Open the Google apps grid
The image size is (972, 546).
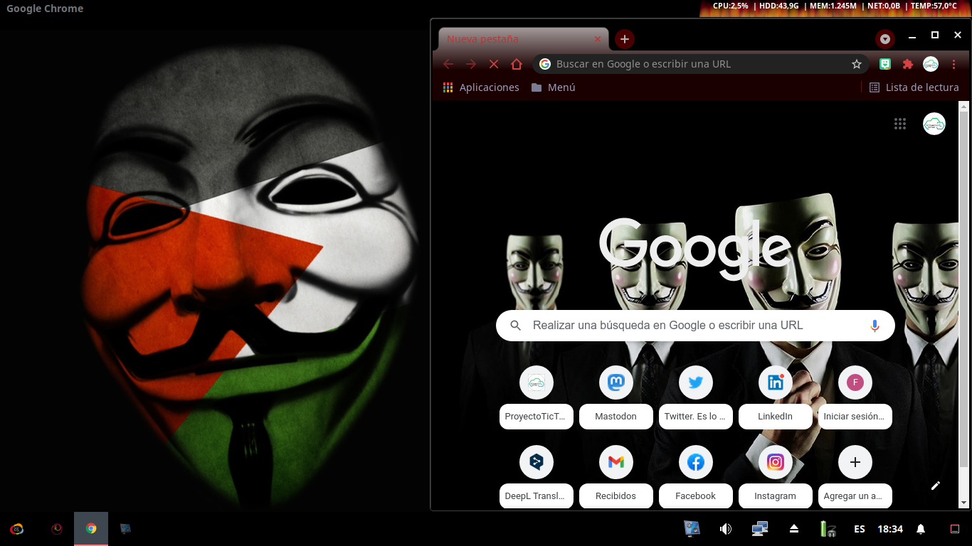pyautogui.click(x=900, y=124)
